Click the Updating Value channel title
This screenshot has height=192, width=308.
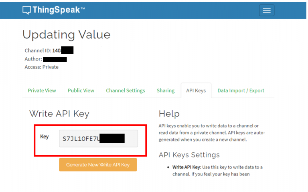coord(67,34)
